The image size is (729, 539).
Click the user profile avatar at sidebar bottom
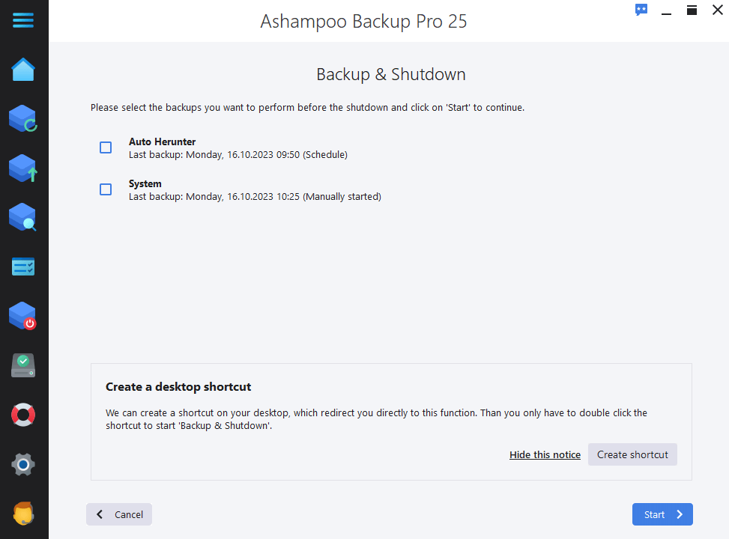tap(23, 514)
